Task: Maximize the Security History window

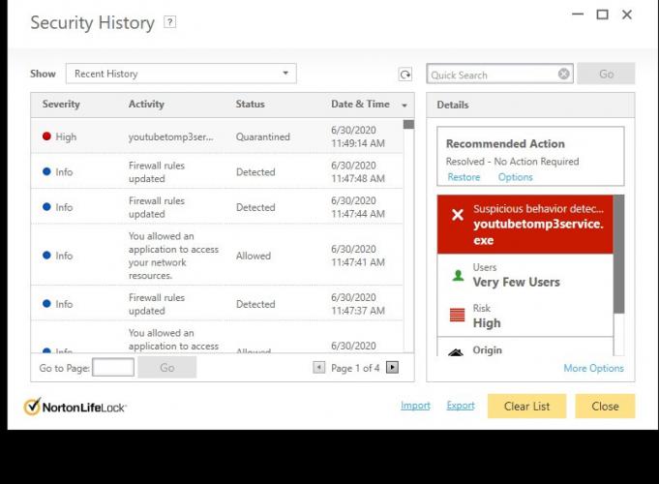Action: 602,15
